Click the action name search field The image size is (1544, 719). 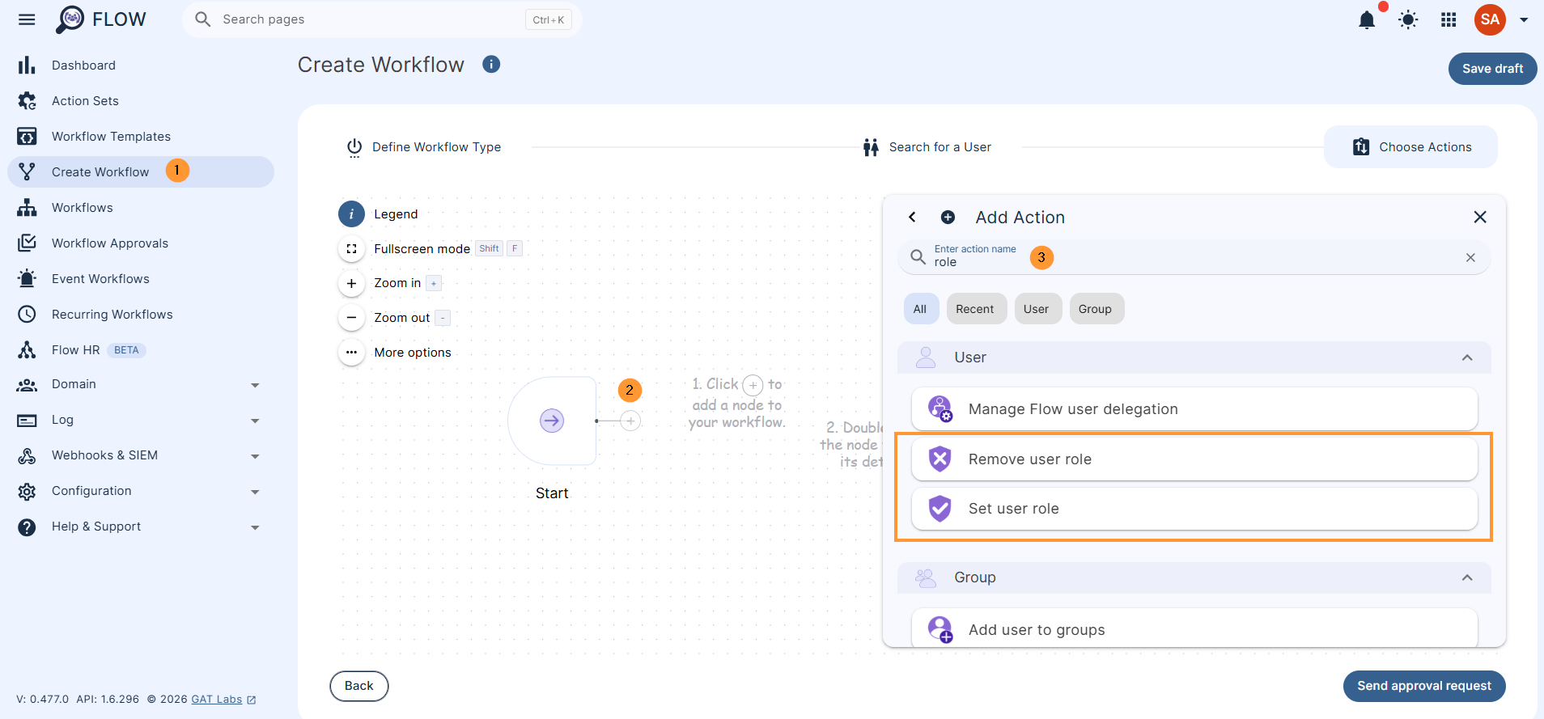point(1194,257)
